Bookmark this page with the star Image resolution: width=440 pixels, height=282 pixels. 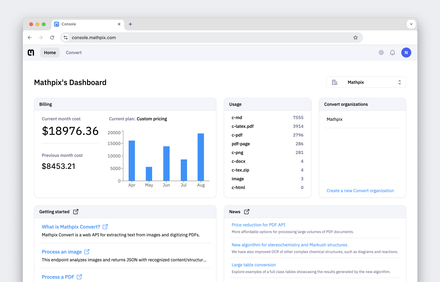[x=355, y=37]
